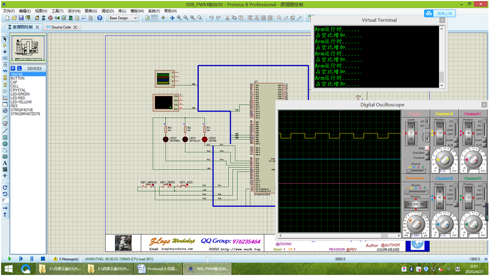
Task: Toggle Channel C Invert button
Action: click(484, 140)
